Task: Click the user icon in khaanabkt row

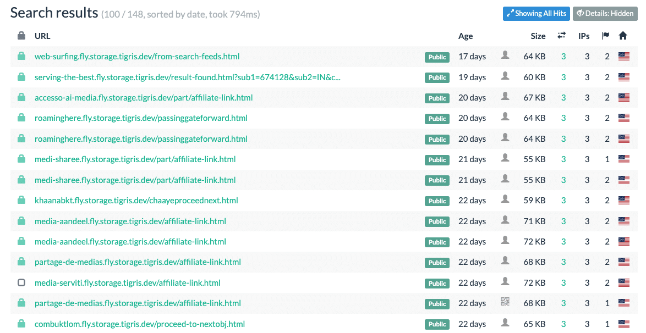Action: (505, 199)
